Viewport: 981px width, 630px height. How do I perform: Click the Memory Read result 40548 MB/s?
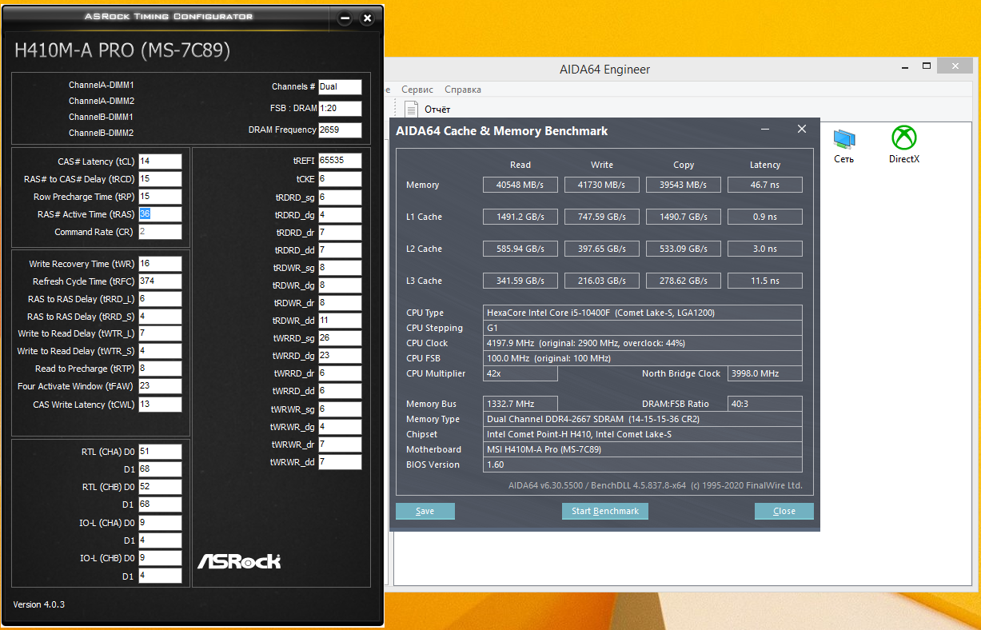tap(520, 185)
